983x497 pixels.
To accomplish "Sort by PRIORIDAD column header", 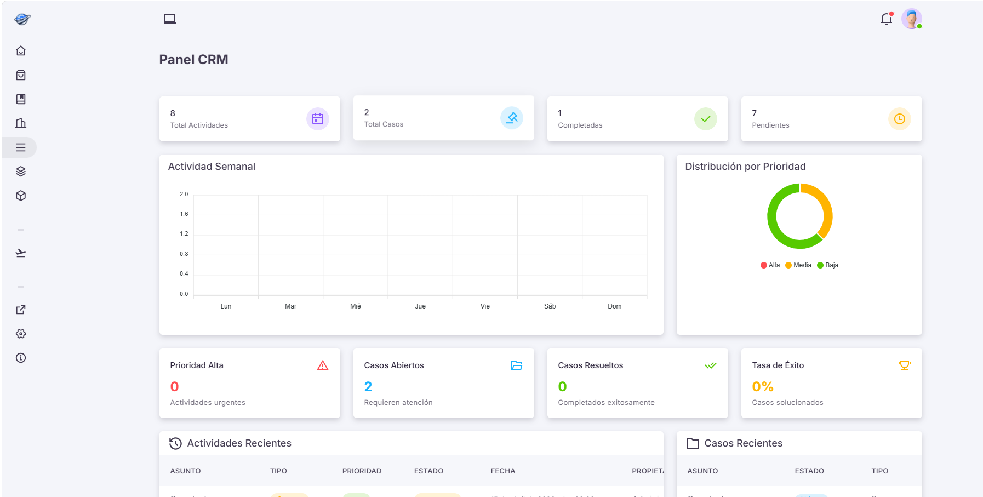I will [362, 471].
